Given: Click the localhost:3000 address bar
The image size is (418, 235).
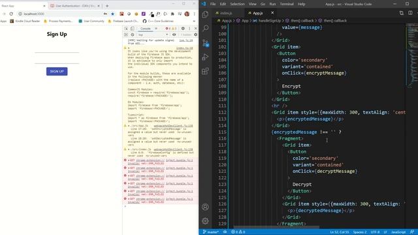Looking at the screenshot, I should click(x=60, y=14).
